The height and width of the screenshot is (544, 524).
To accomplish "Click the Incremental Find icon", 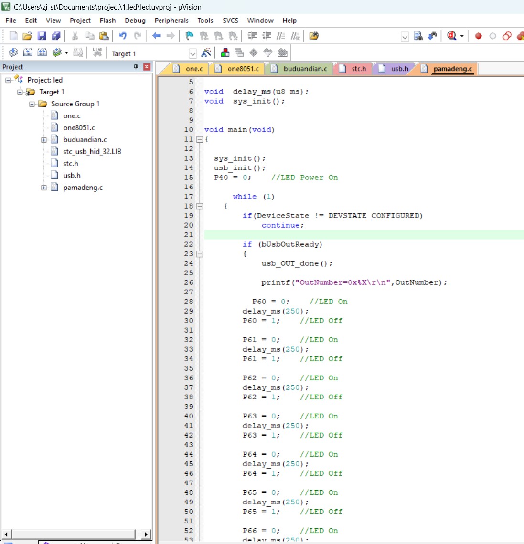I will (x=432, y=36).
